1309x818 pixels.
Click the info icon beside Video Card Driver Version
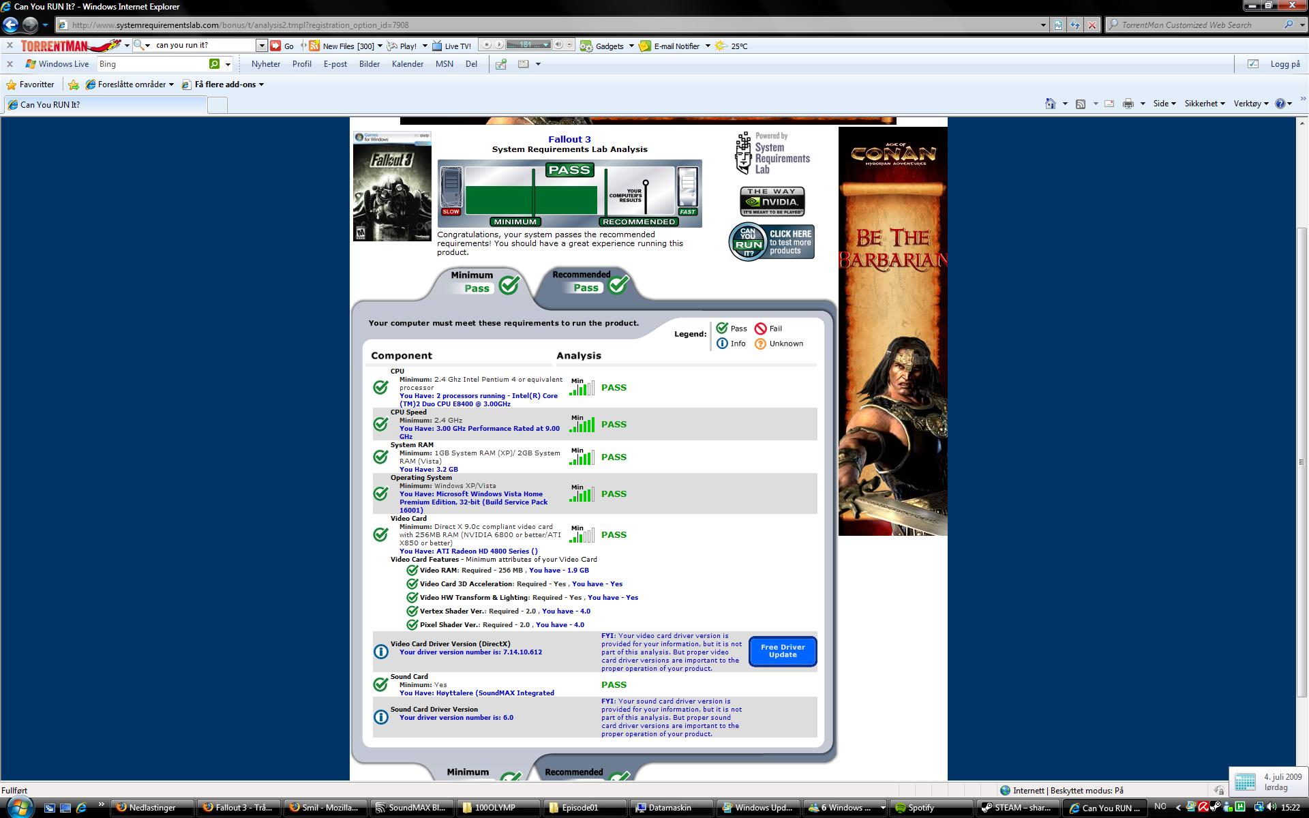click(381, 652)
